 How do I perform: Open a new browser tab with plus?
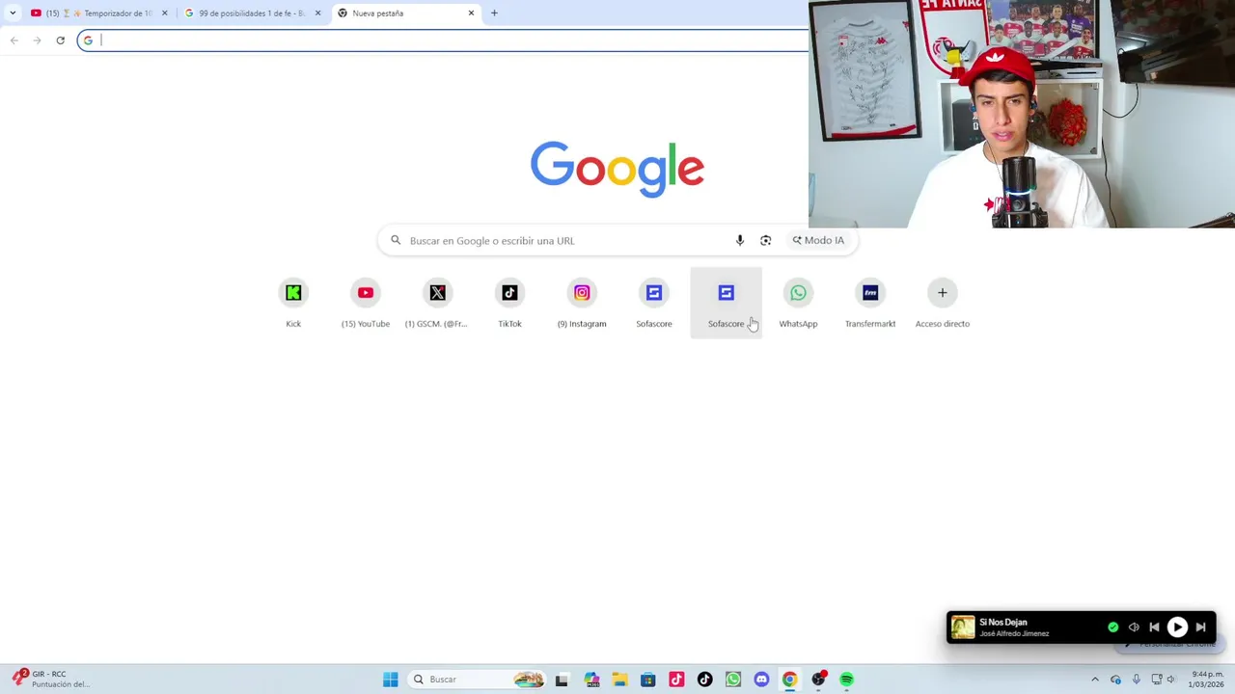[494, 13]
